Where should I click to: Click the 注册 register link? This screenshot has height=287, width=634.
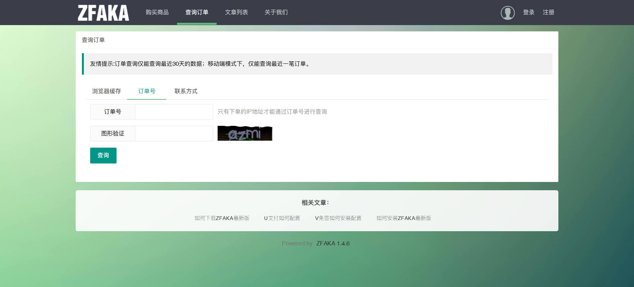coord(548,12)
